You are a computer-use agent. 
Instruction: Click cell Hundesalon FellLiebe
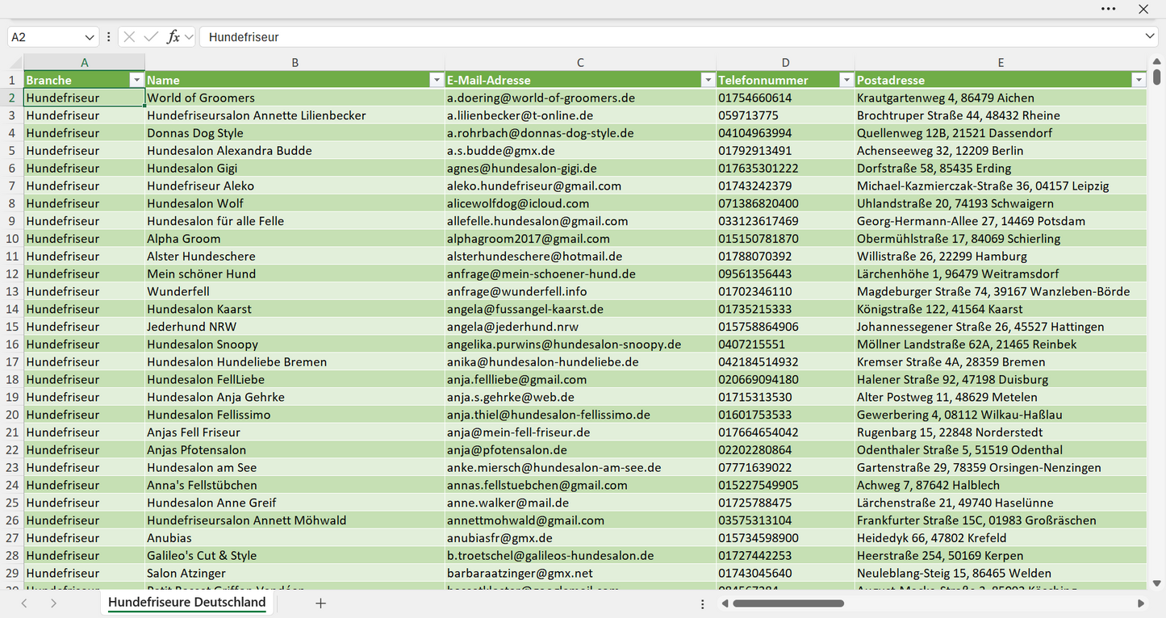(x=295, y=379)
